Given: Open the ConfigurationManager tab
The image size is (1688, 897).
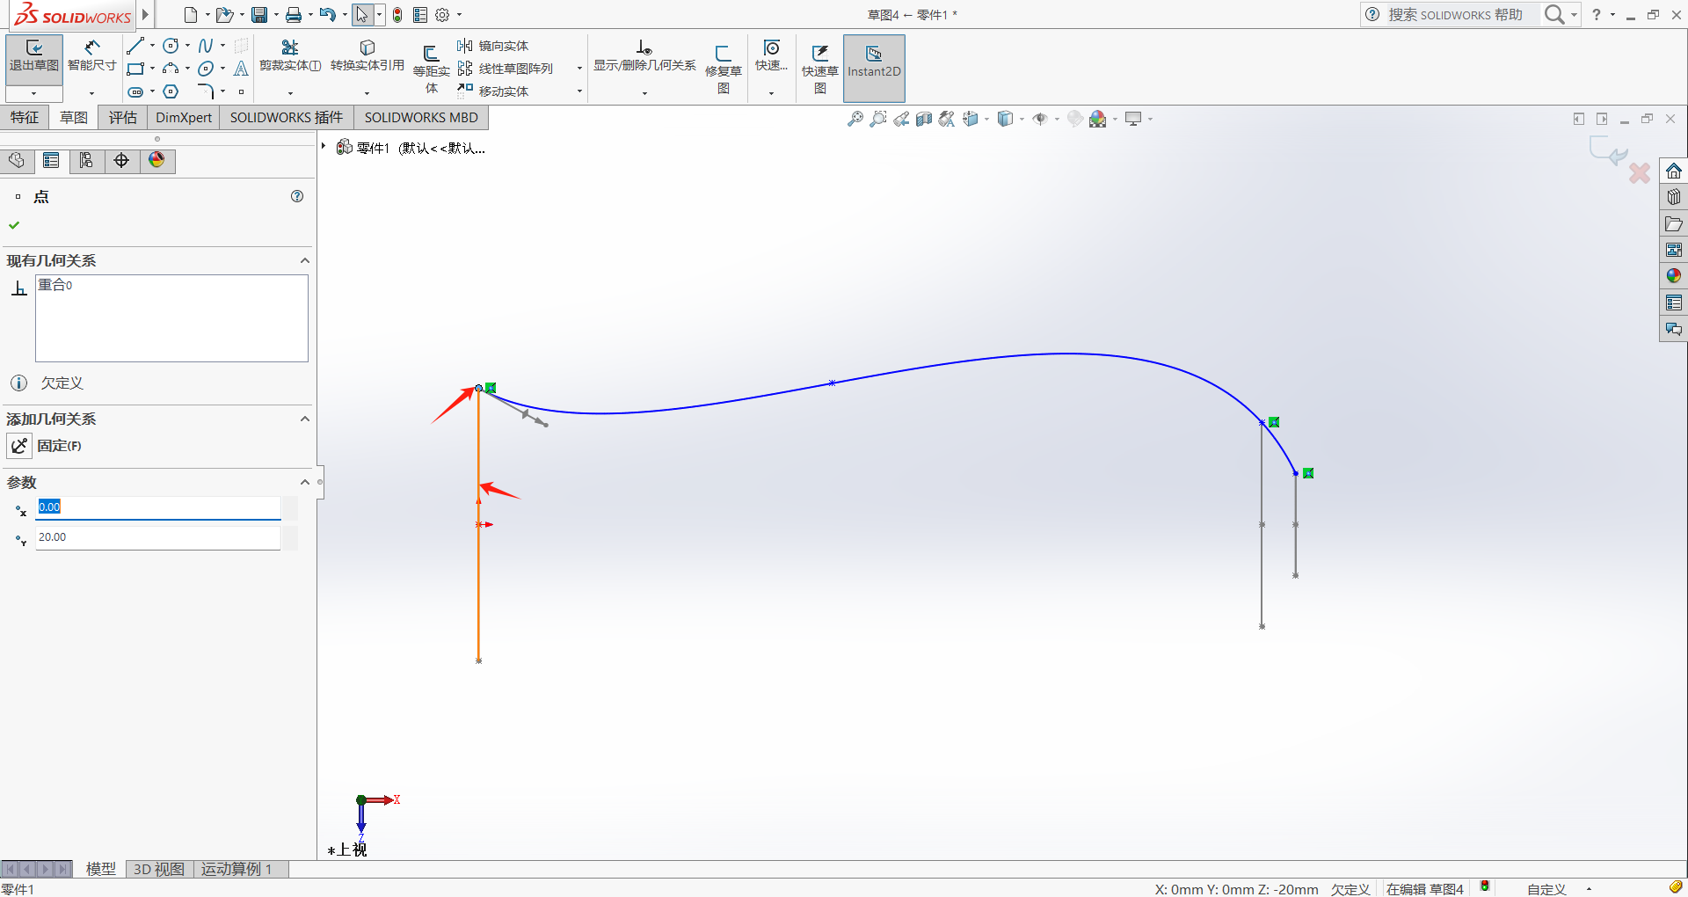Looking at the screenshot, I should coord(86,160).
